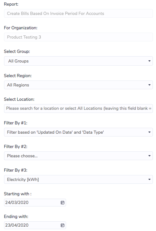Click the 'Select Location:' label
The width and height of the screenshot is (156, 231).
coord(19,99)
